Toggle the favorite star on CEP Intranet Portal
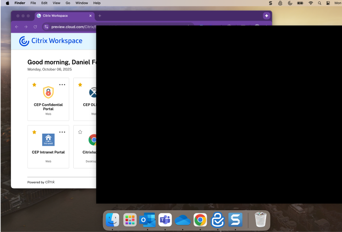The width and height of the screenshot is (342, 232). click(34, 132)
